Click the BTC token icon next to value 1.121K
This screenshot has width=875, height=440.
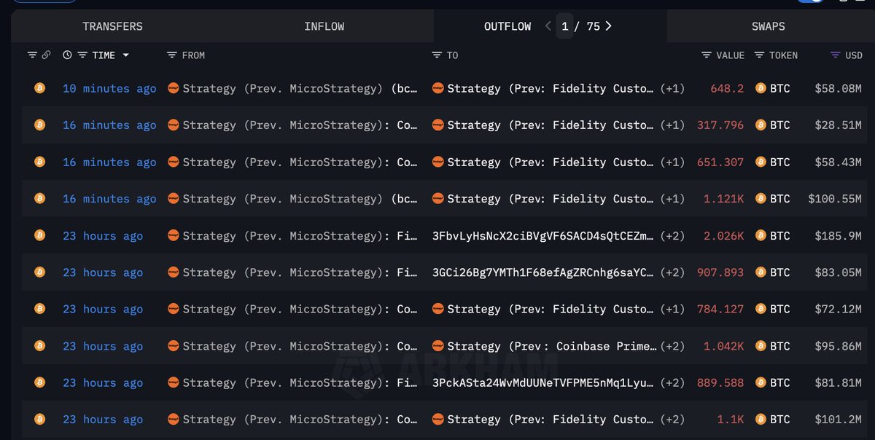[x=761, y=198]
